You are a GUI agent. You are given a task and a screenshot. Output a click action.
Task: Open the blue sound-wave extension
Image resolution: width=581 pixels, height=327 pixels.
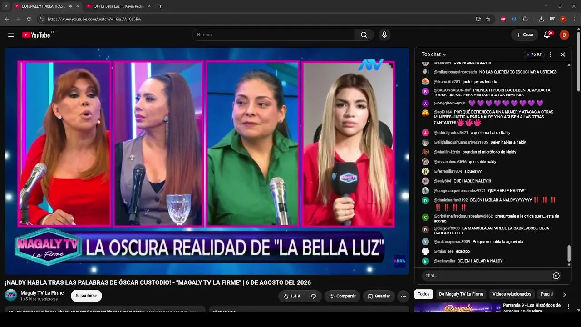tap(514, 19)
